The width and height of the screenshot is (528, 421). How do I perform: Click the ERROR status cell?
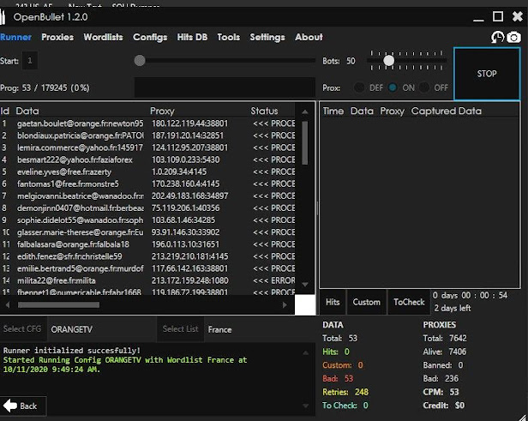click(x=274, y=281)
